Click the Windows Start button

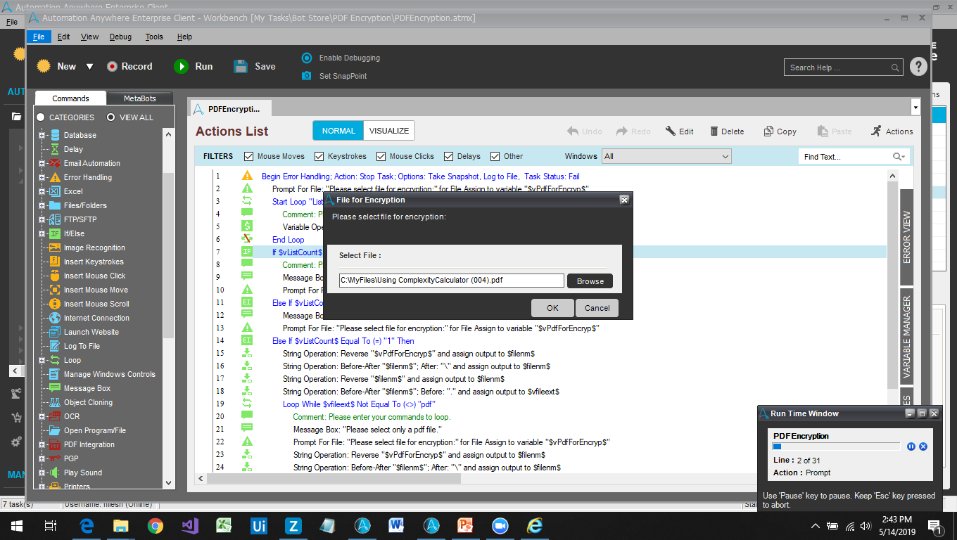17,525
